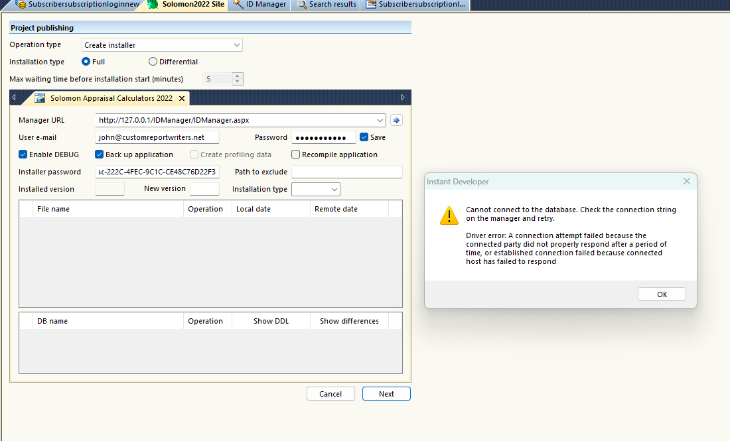Viewport: 730px width, 441px height.
Task: Increase max waiting time with up stepper
Action: click(238, 76)
